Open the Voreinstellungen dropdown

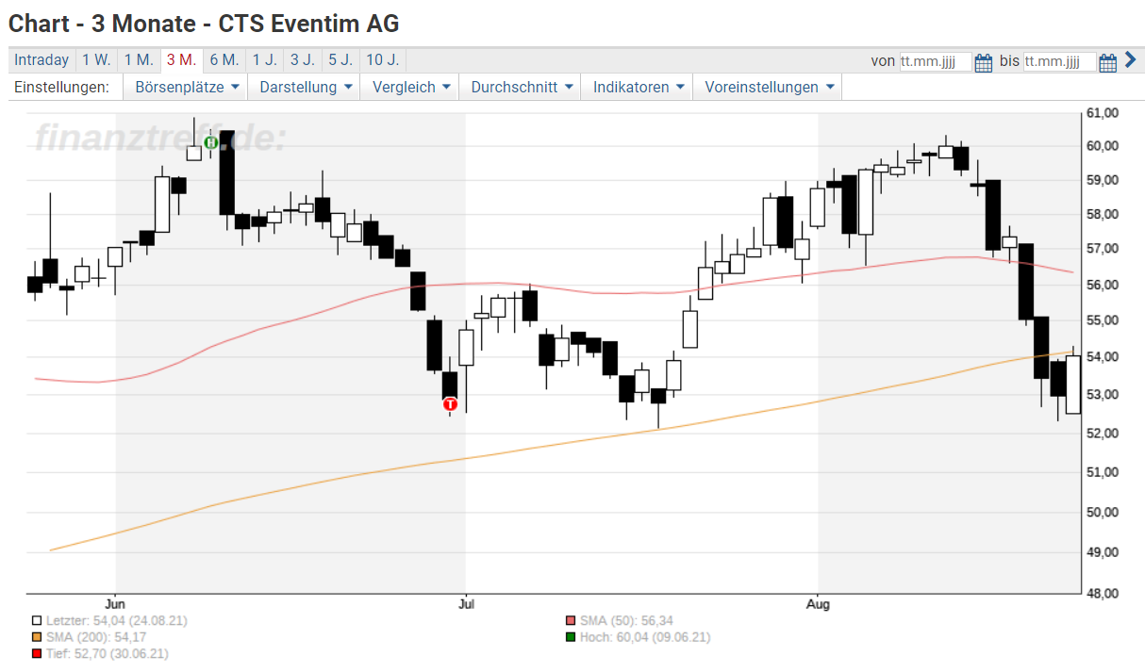click(x=769, y=88)
